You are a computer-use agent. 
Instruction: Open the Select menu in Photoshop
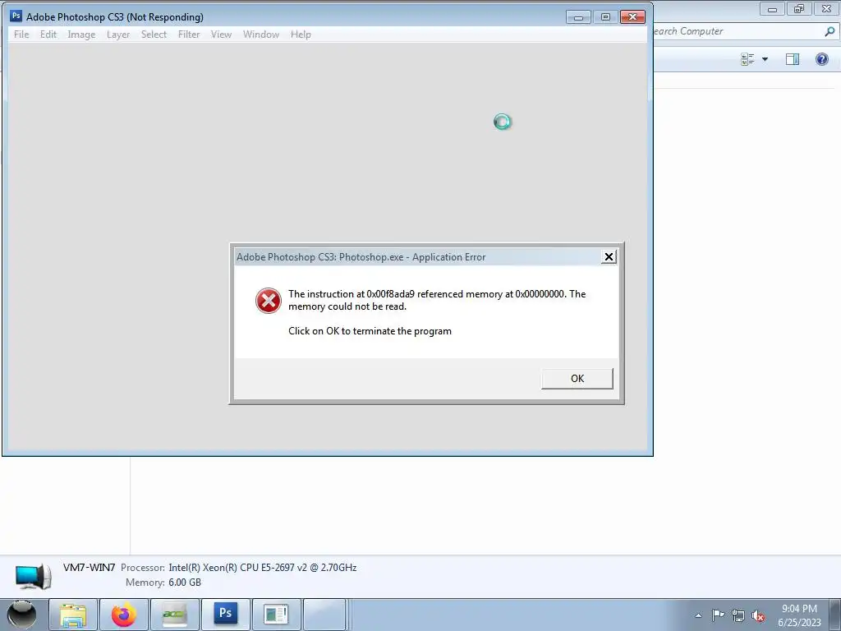pyautogui.click(x=154, y=35)
